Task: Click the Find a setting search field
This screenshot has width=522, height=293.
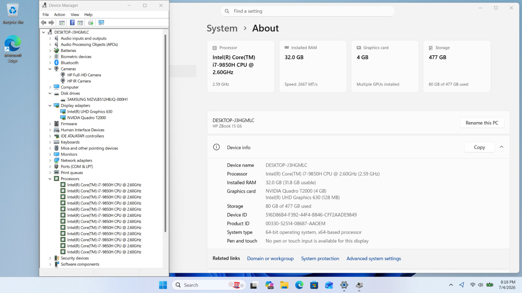Action: [307, 11]
